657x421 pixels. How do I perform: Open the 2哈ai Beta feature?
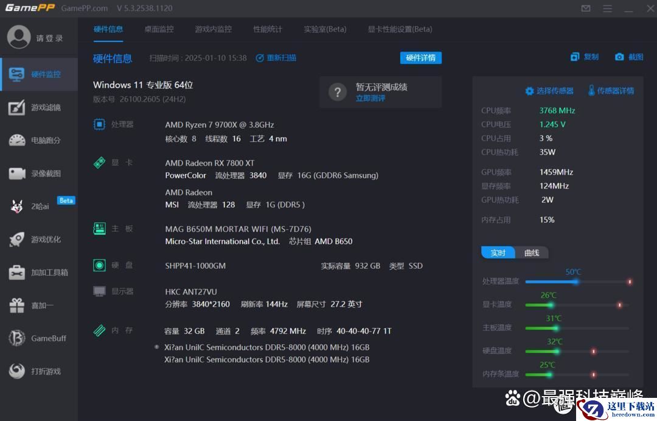(39, 206)
